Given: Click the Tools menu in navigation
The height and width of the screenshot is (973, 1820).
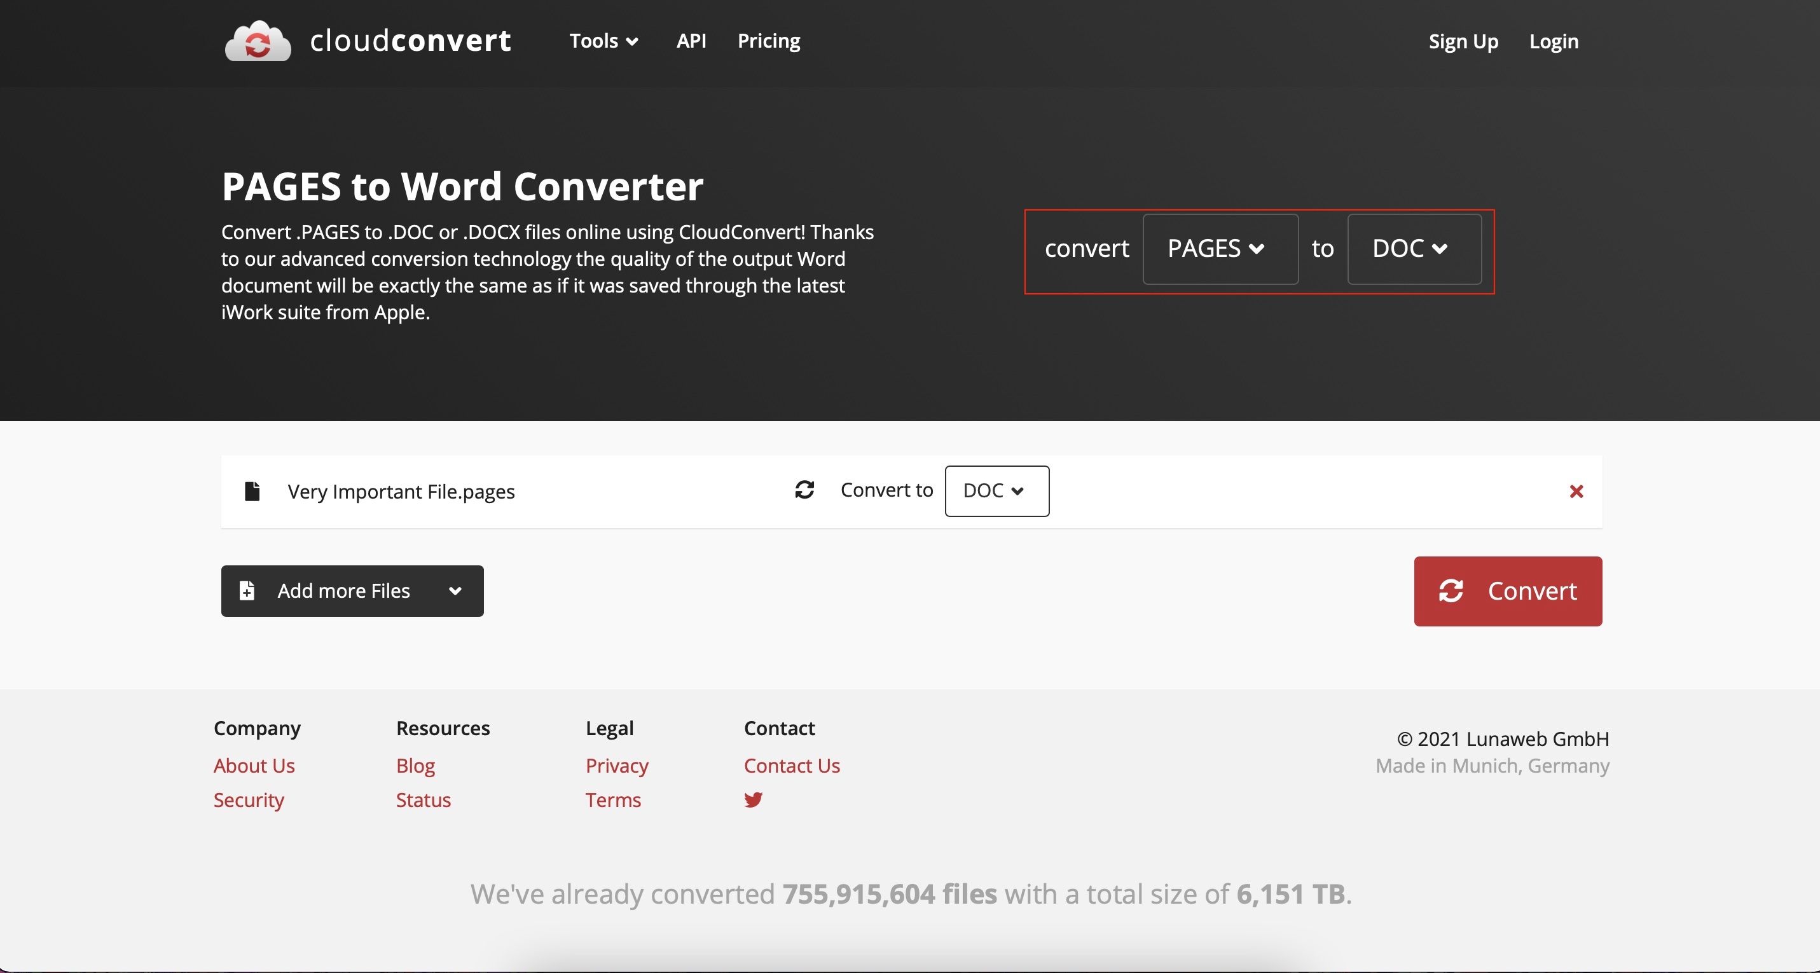Looking at the screenshot, I should (602, 39).
